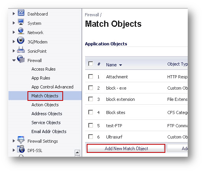Viewport: 204px width, 173px height.
Task: Expand the Dashboard tree node arrow
Action: [14, 14]
